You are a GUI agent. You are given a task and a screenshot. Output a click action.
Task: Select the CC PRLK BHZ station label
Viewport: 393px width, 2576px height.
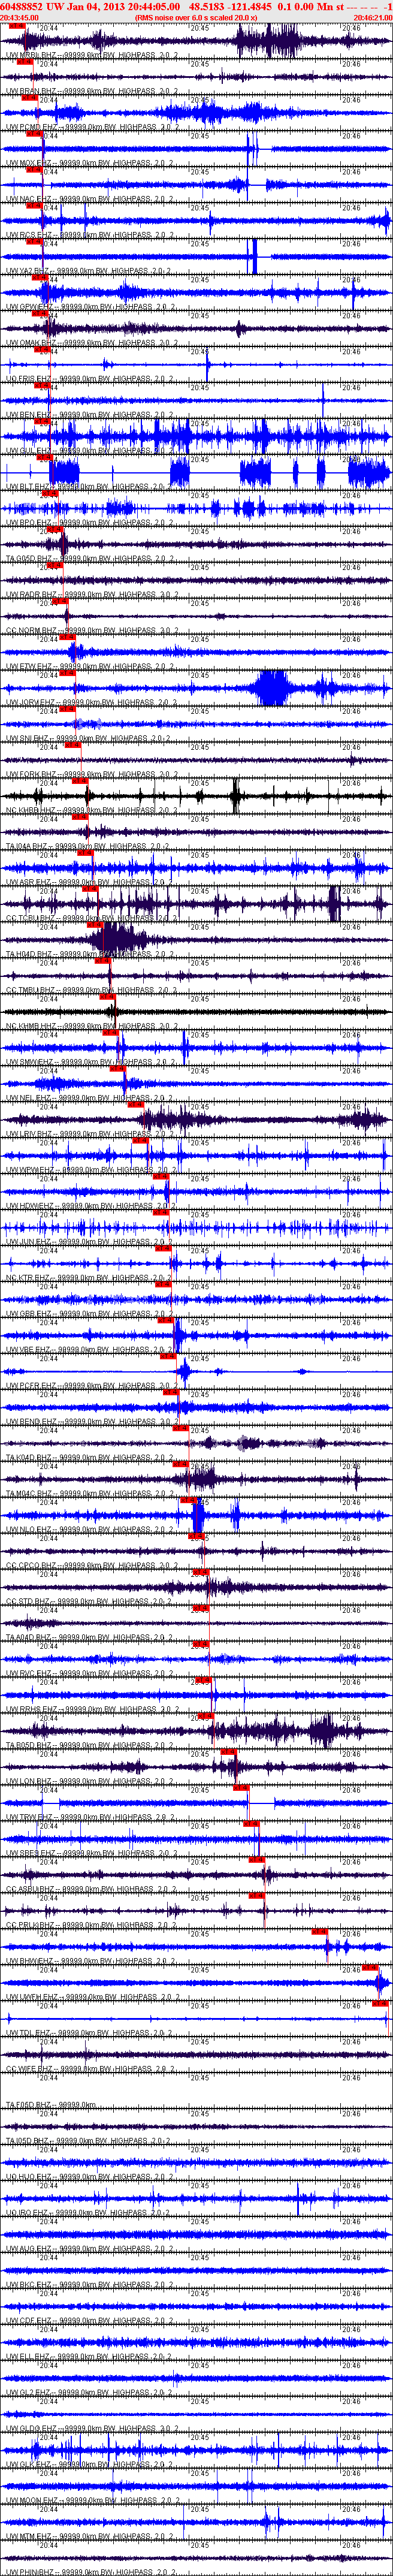click(92, 1926)
